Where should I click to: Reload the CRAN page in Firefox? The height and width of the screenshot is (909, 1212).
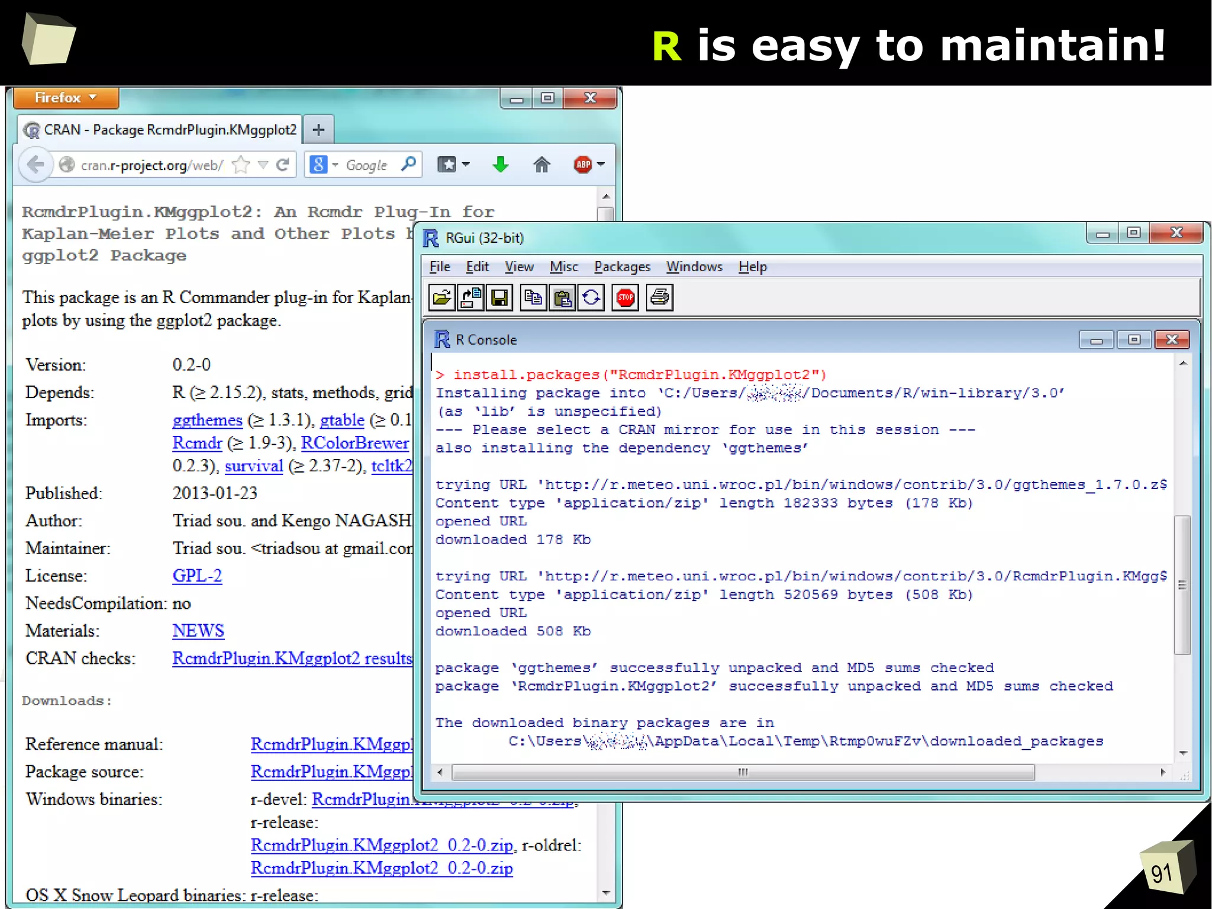pos(283,165)
